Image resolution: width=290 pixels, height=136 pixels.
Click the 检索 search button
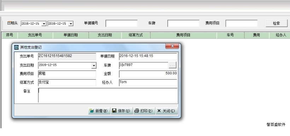[x=277, y=23]
